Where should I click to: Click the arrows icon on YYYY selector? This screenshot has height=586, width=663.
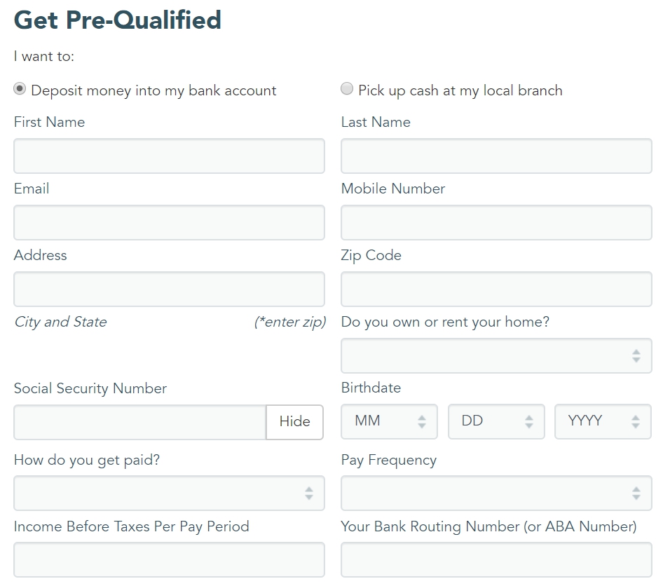[x=635, y=421]
